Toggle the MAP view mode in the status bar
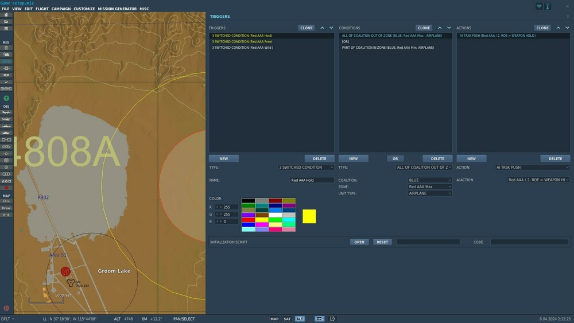 (x=274, y=319)
